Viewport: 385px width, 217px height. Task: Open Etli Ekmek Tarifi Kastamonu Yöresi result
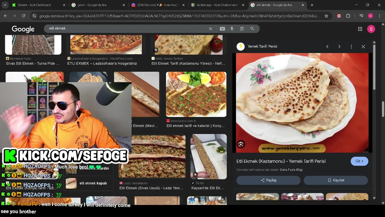tap(188, 64)
